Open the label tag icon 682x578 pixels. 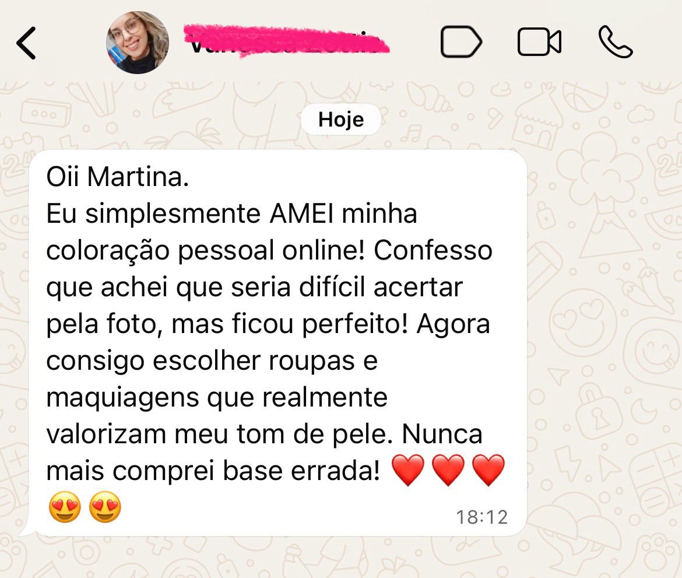(x=461, y=42)
